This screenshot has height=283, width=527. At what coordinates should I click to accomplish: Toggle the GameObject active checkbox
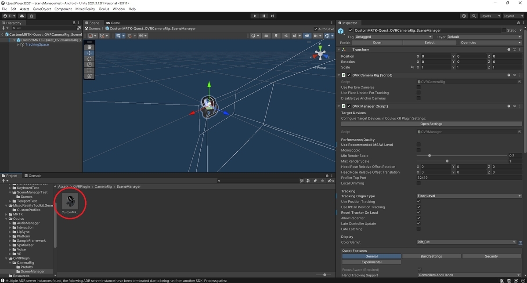click(350, 30)
